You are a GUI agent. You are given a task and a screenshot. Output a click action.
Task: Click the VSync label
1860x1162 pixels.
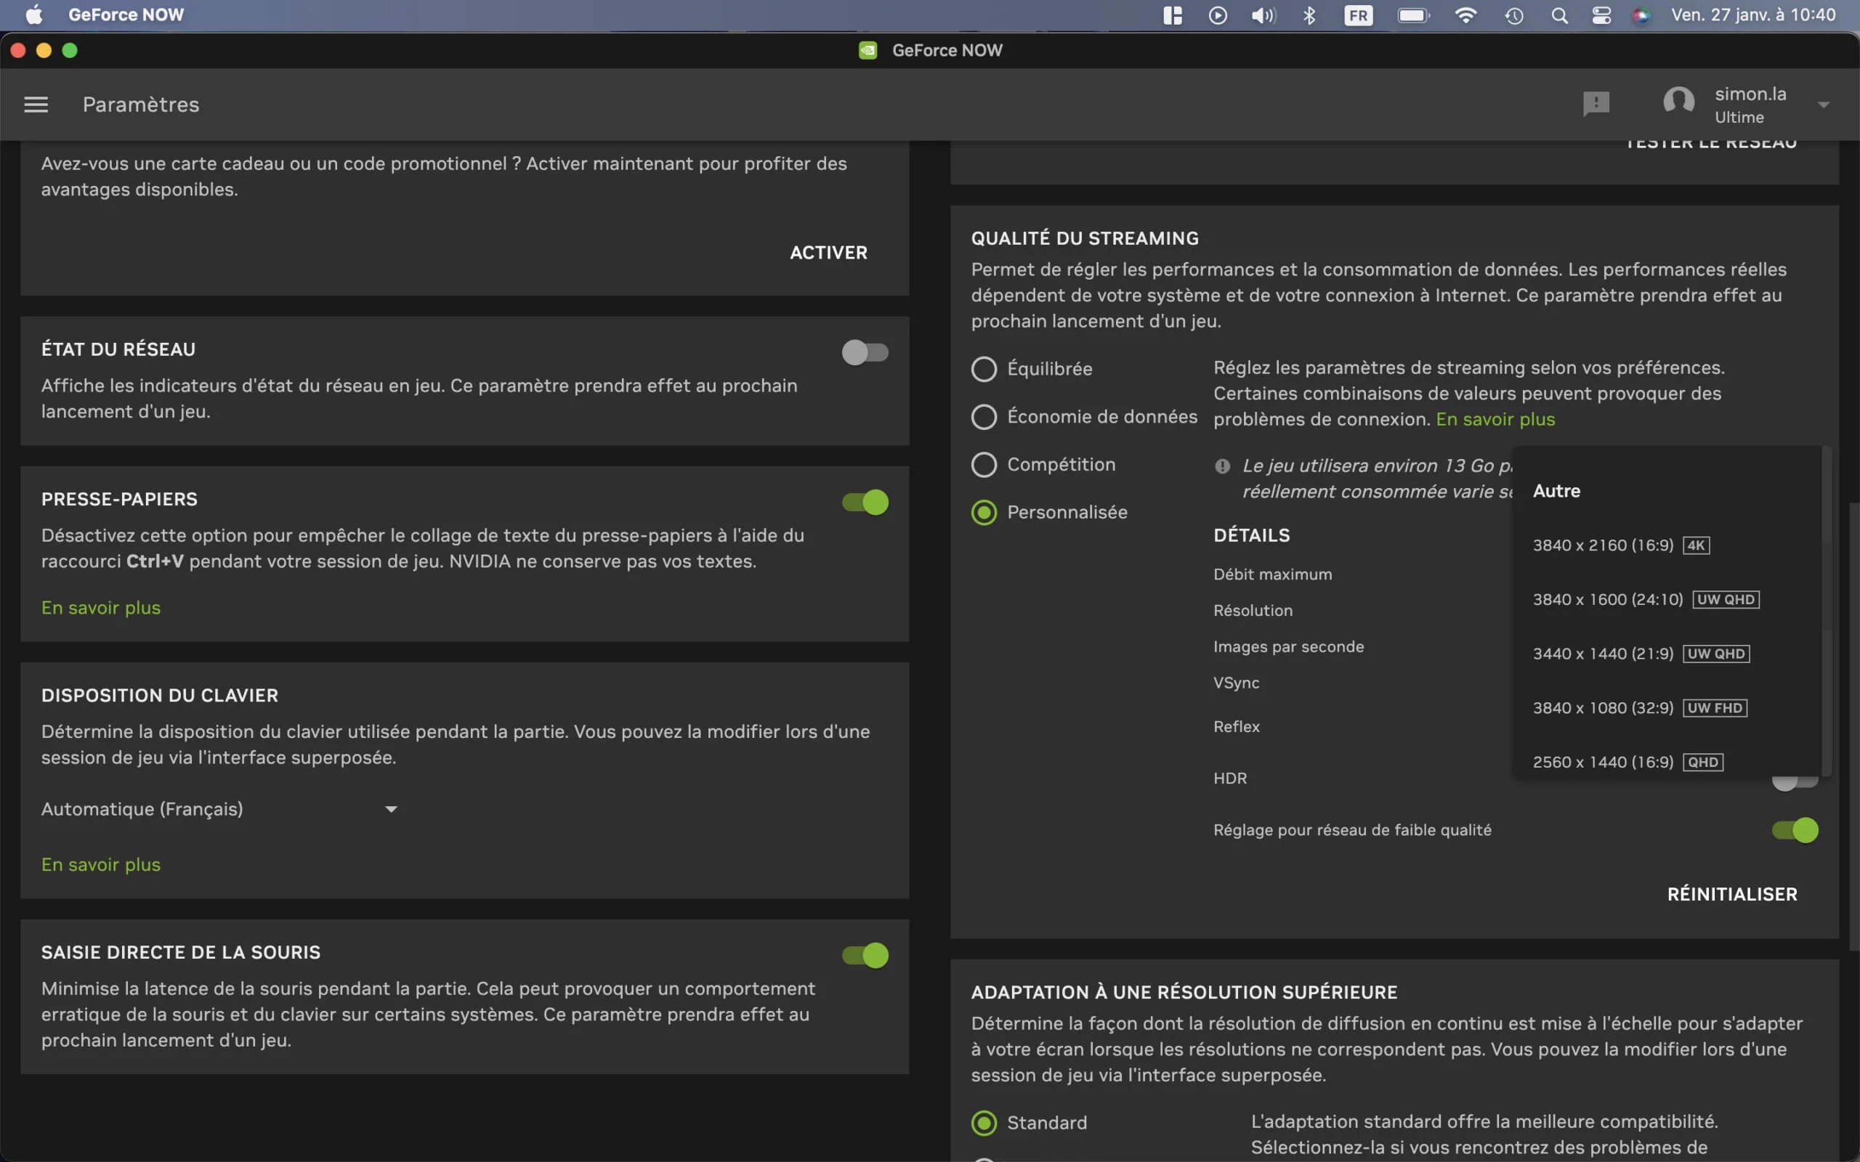[x=1236, y=683]
